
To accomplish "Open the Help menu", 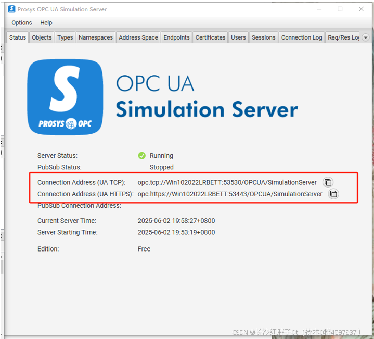I will (x=46, y=23).
